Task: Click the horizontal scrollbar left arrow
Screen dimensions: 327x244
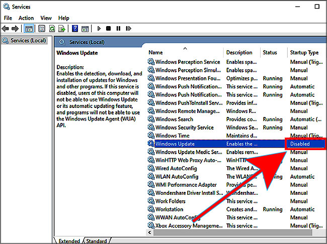Action: pyautogui.click(x=149, y=232)
